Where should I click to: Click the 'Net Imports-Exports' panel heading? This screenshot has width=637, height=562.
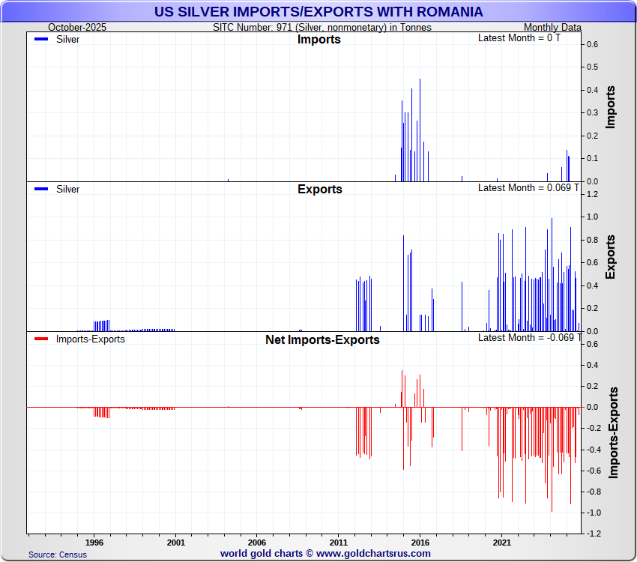click(x=322, y=339)
